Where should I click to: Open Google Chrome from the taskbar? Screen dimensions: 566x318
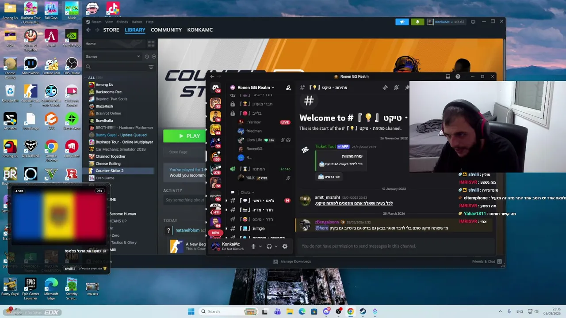click(350, 311)
